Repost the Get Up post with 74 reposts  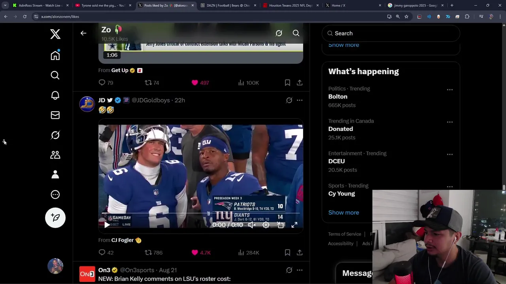[152, 82]
